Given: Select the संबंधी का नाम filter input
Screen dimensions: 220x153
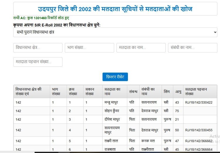Looking at the screenshot, I should pos(192,48).
